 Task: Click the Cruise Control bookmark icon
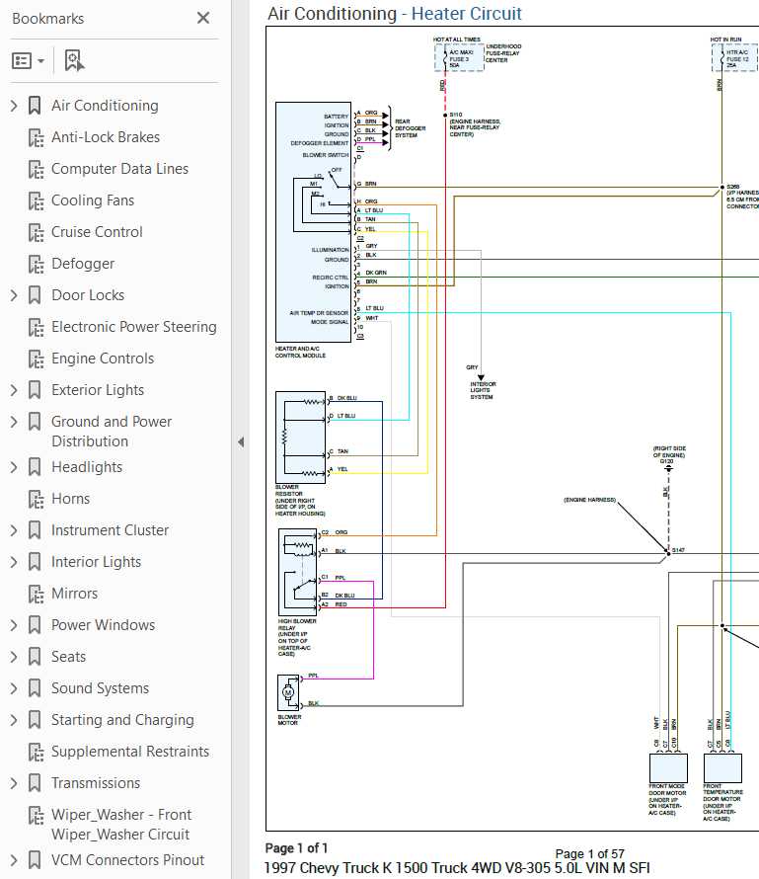click(36, 232)
